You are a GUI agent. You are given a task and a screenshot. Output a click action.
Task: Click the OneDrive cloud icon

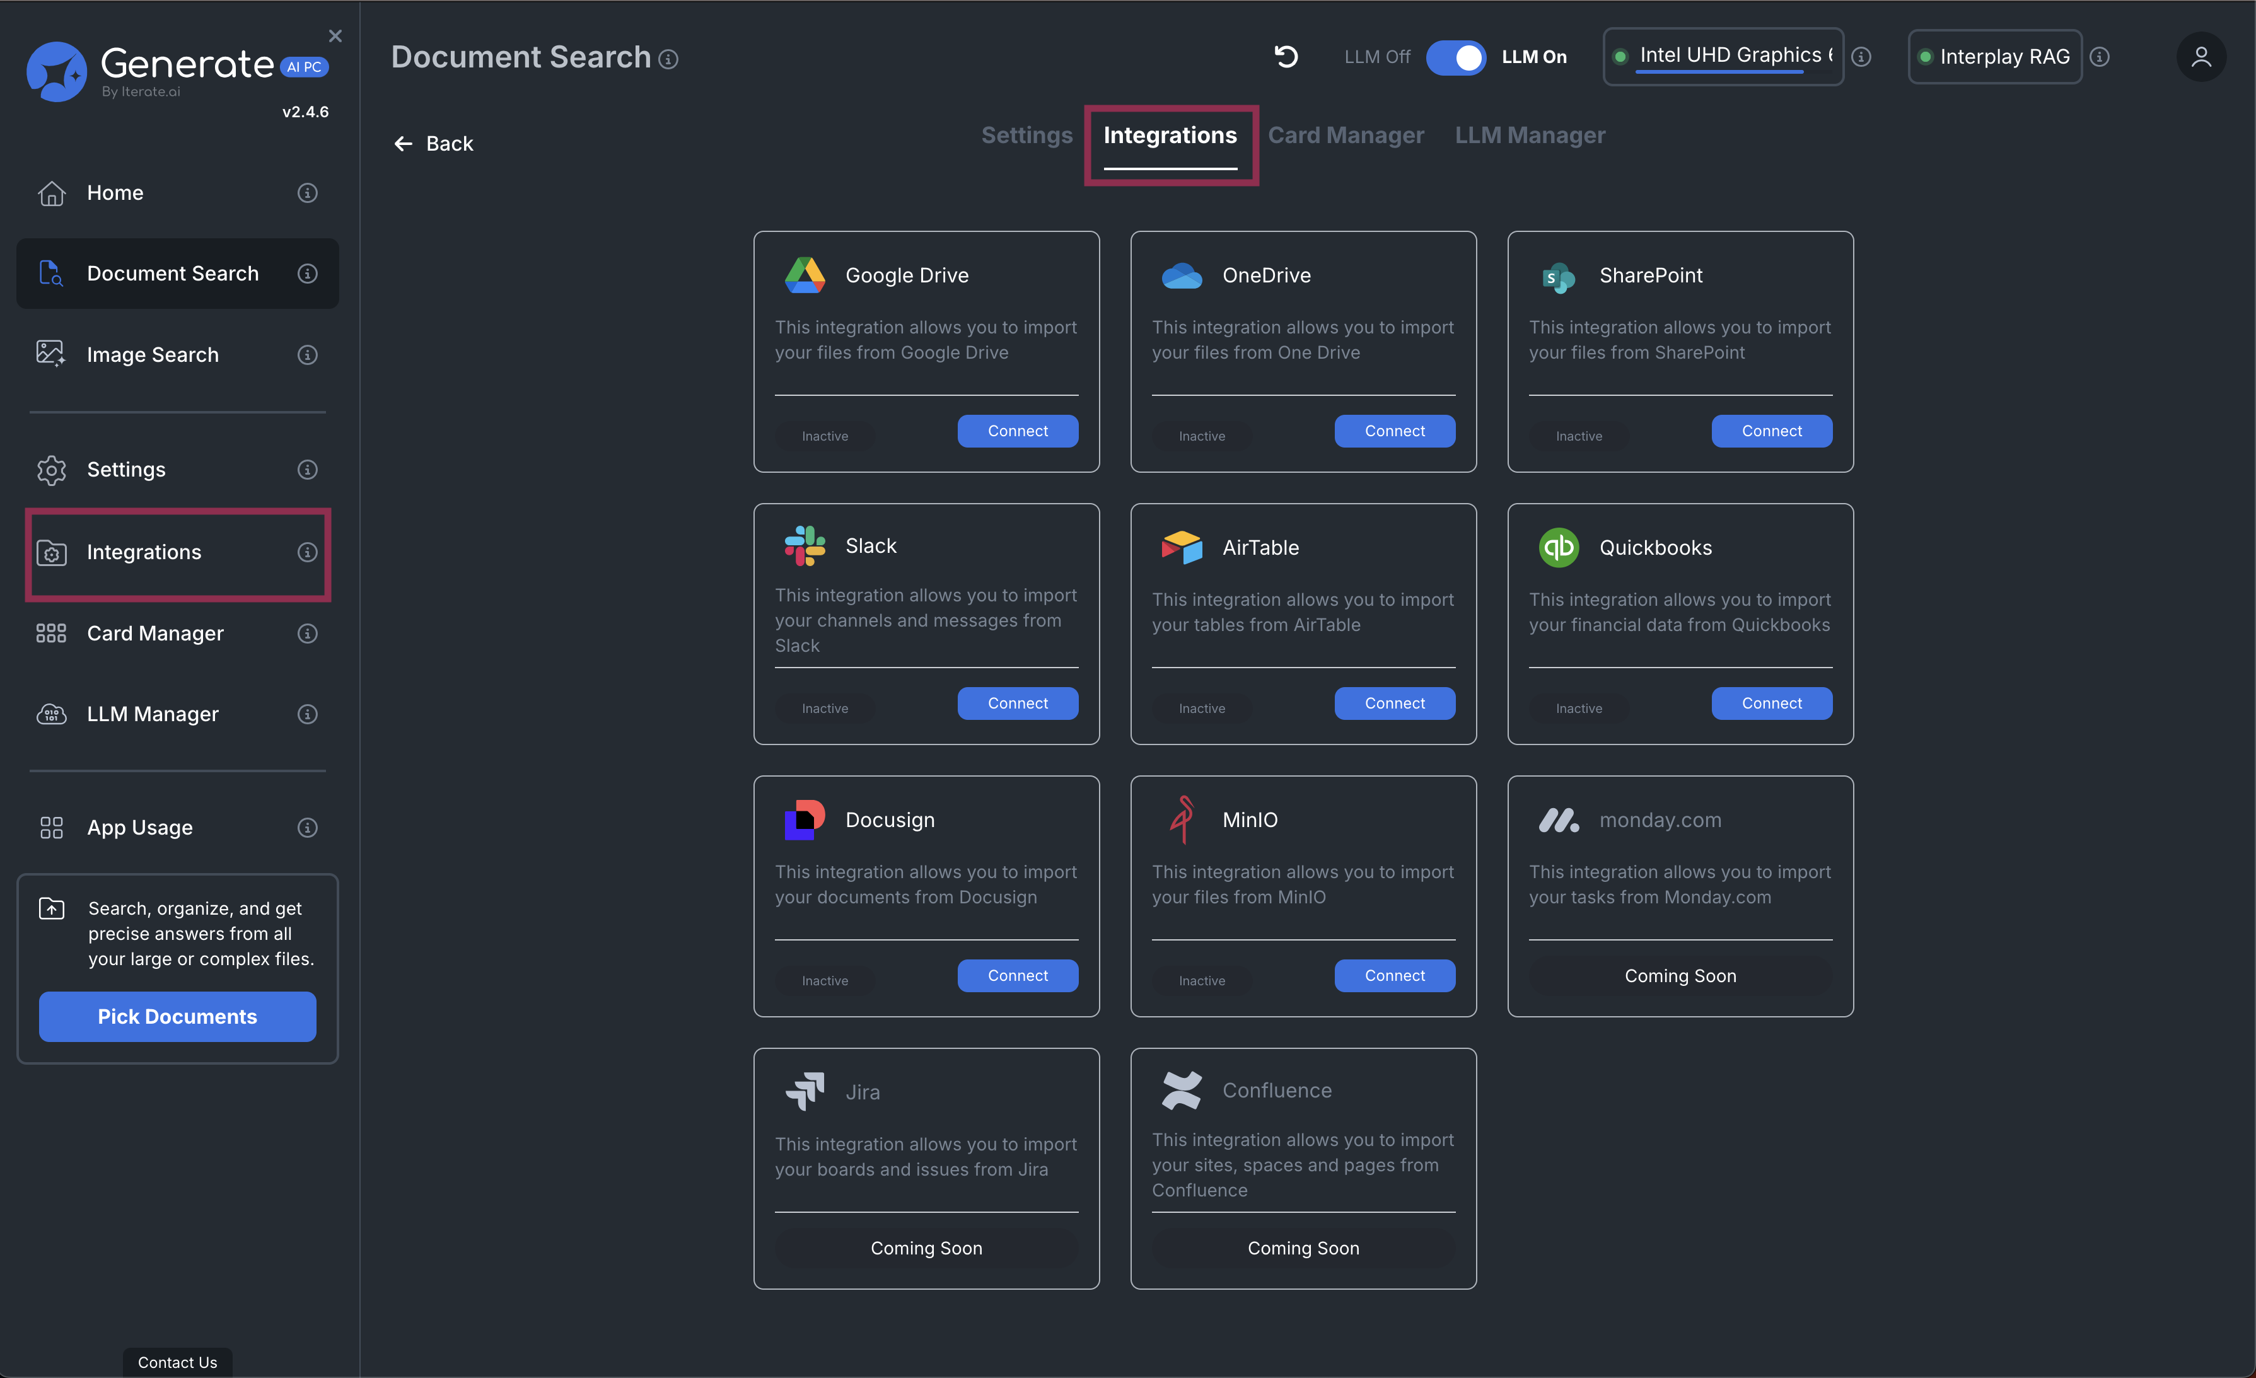tap(1182, 275)
